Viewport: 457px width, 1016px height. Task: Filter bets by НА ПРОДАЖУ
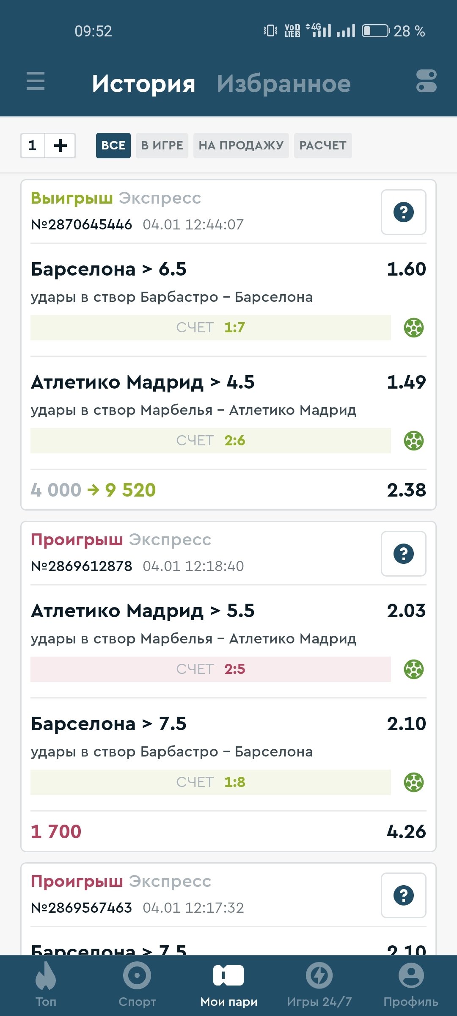[x=241, y=146]
